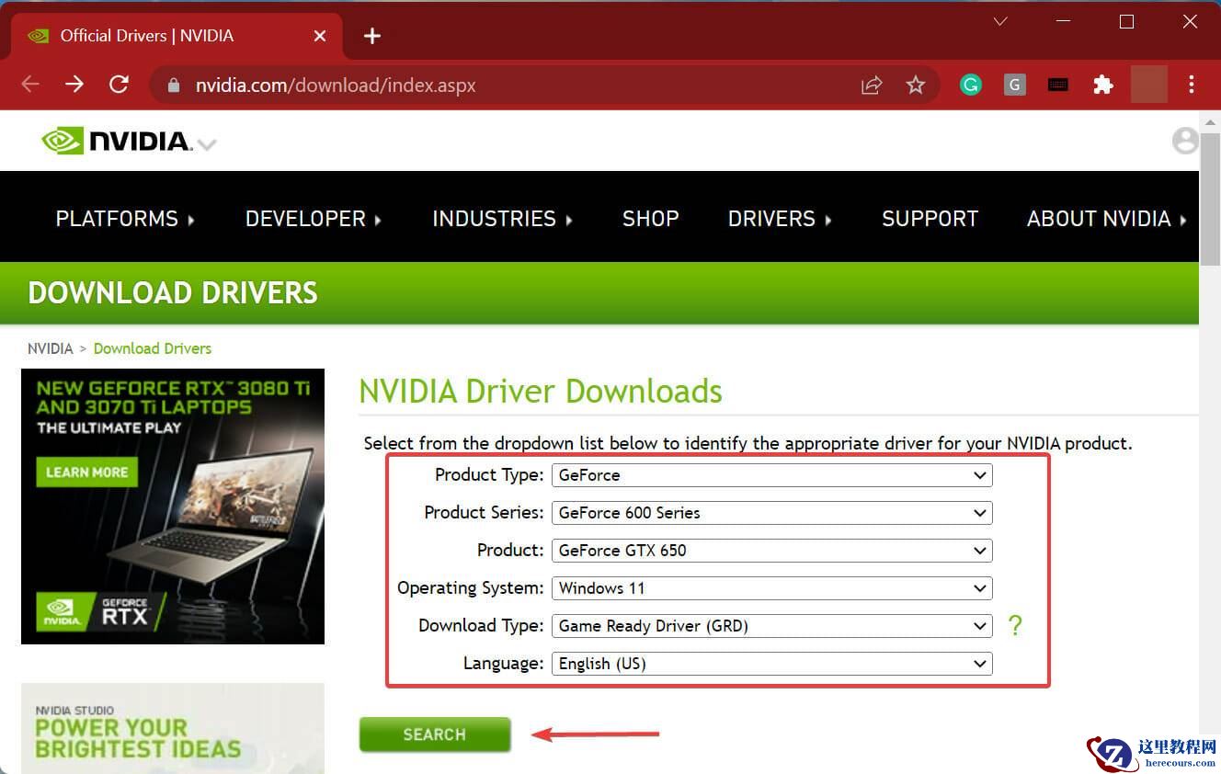
Task: Open the user account profile icon
Action: pyautogui.click(x=1185, y=141)
